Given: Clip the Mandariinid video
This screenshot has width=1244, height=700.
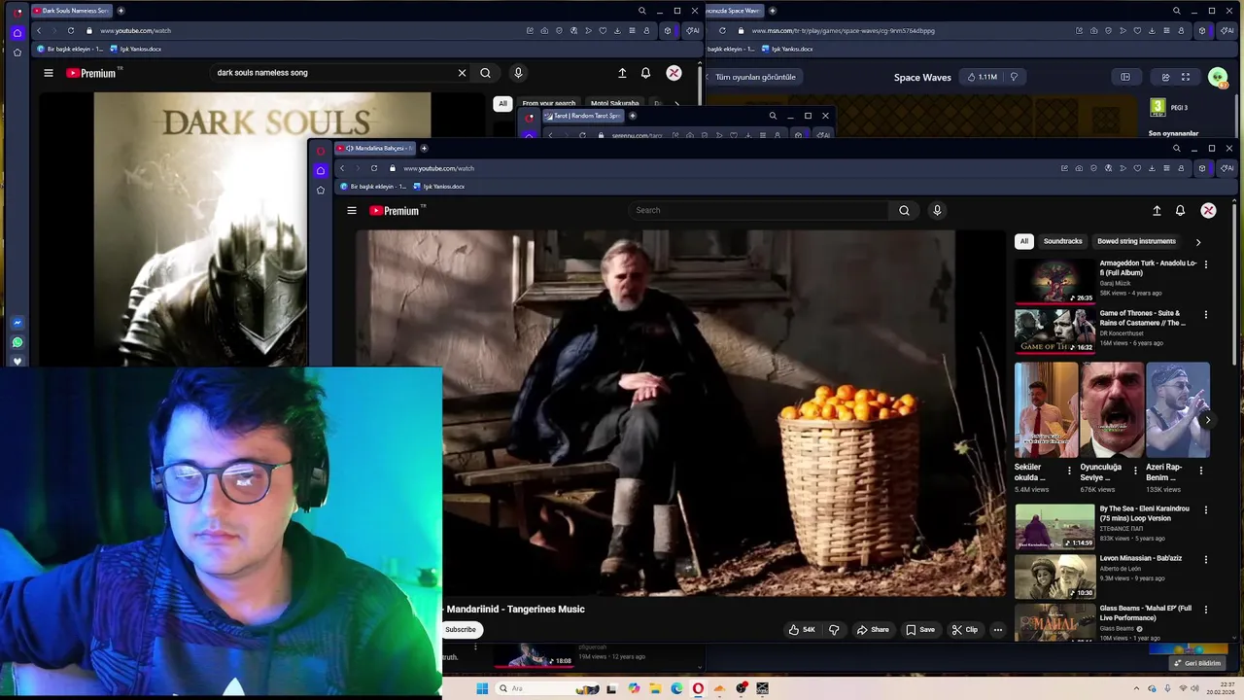Looking at the screenshot, I should [x=965, y=629].
